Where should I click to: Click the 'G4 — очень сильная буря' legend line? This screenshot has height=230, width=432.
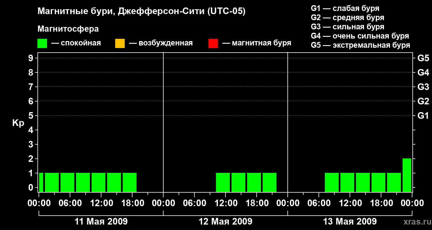[x=360, y=36]
